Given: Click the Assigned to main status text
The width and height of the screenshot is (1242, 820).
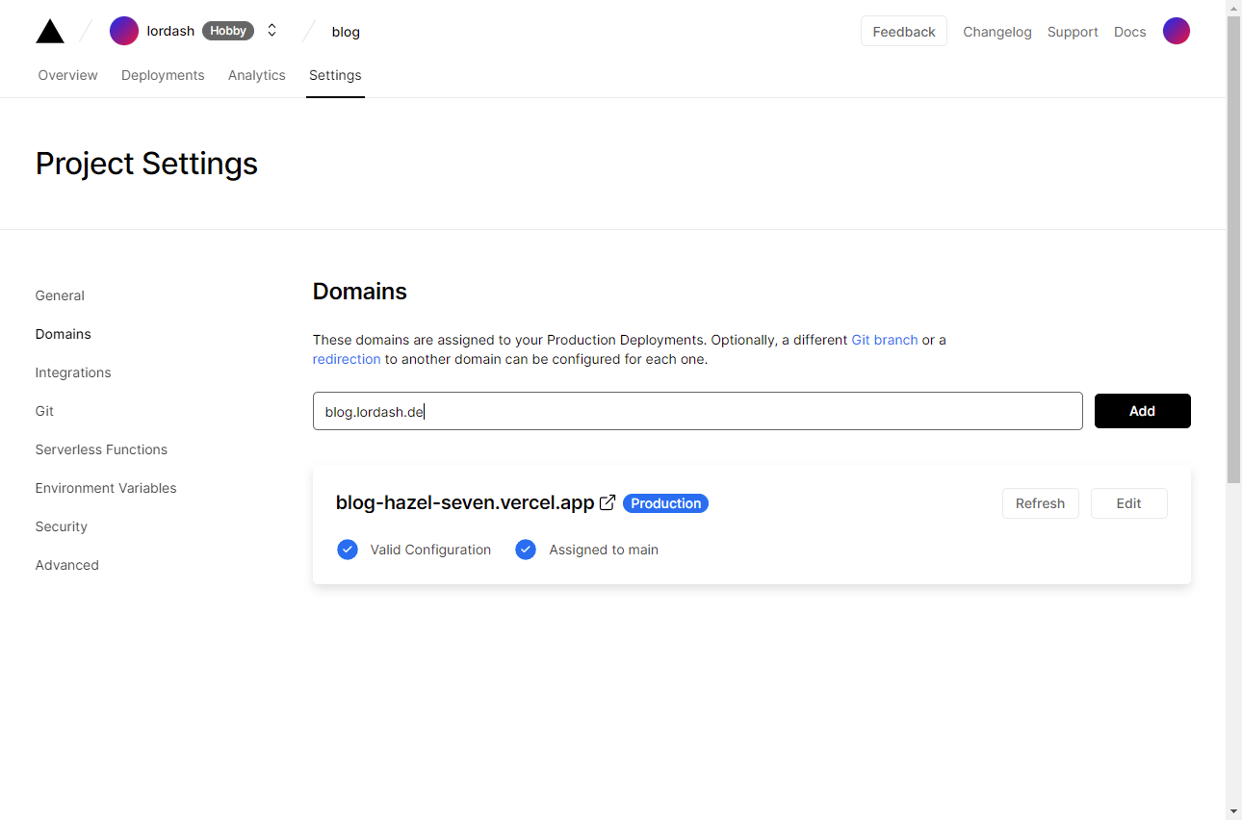Looking at the screenshot, I should pyautogui.click(x=604, y=550).
